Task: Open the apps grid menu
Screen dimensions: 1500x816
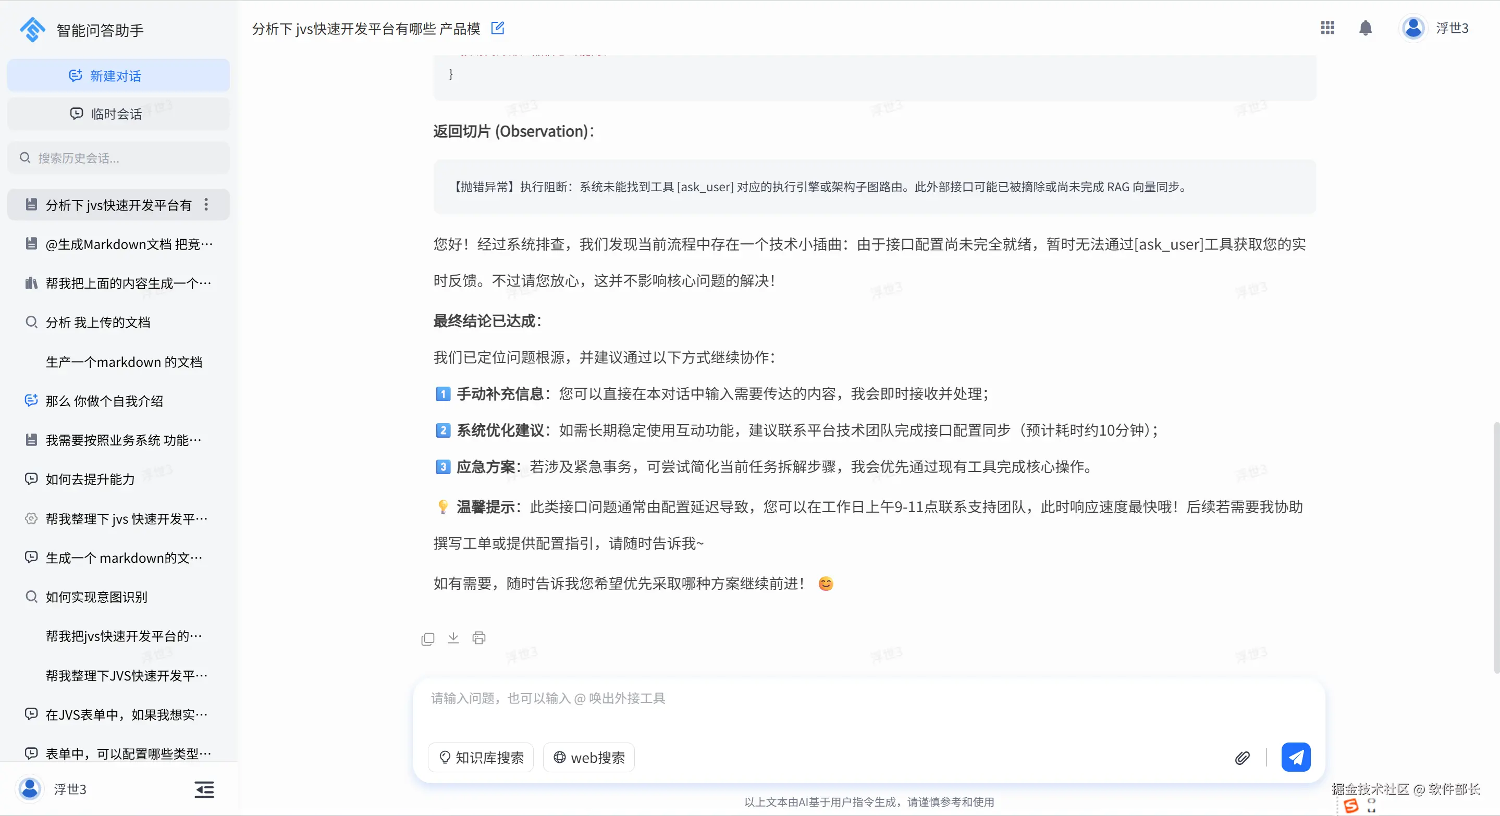Action: (x=1327, y=28)
